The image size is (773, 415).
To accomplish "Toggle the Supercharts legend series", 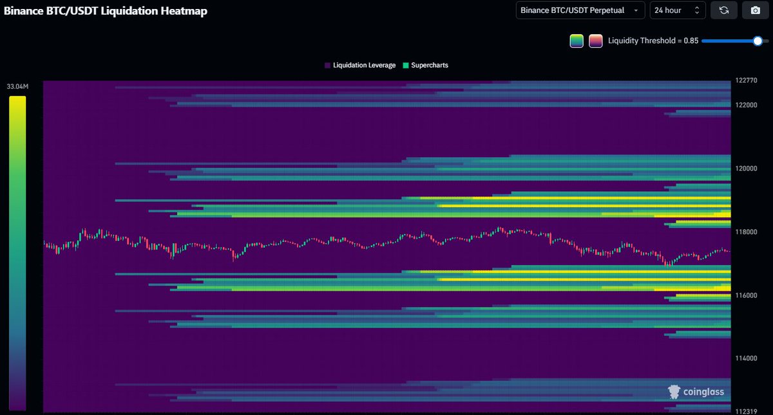I will coord(425,66).
